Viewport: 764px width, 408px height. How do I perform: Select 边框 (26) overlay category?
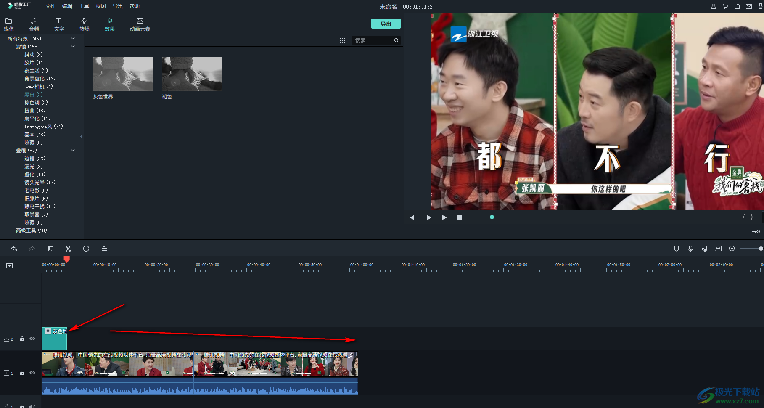point(34,159)
